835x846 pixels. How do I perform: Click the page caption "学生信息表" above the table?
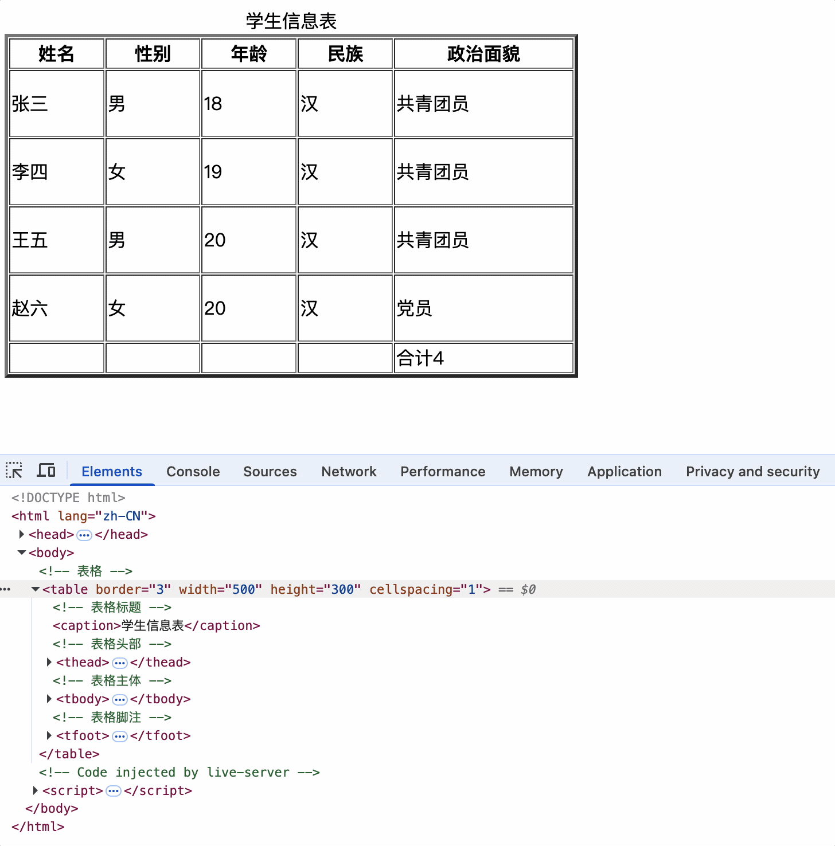[x=291, y=21]
